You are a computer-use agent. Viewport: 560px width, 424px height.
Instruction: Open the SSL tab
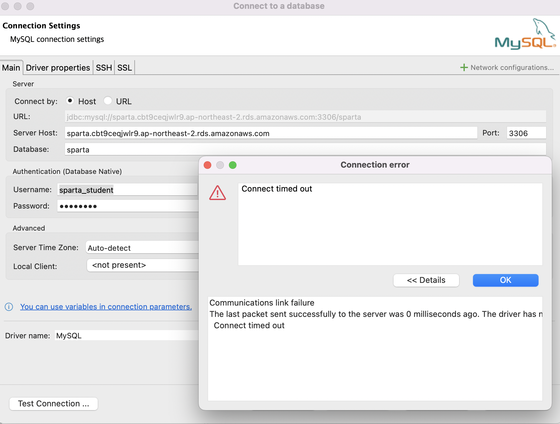pyautogui.click(x=125, y=68)
